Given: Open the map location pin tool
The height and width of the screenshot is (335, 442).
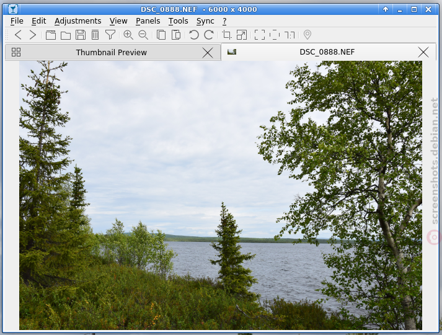Looking at the screenshot, I should click(307, 35).
